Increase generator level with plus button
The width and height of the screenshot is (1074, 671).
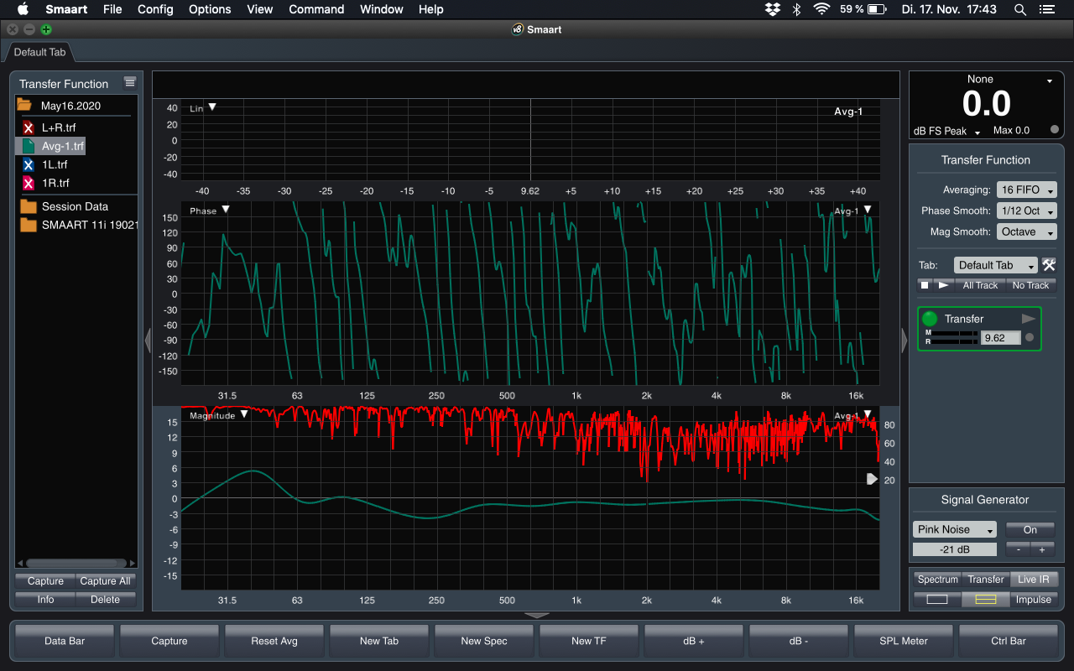(x=1042, y=550)
